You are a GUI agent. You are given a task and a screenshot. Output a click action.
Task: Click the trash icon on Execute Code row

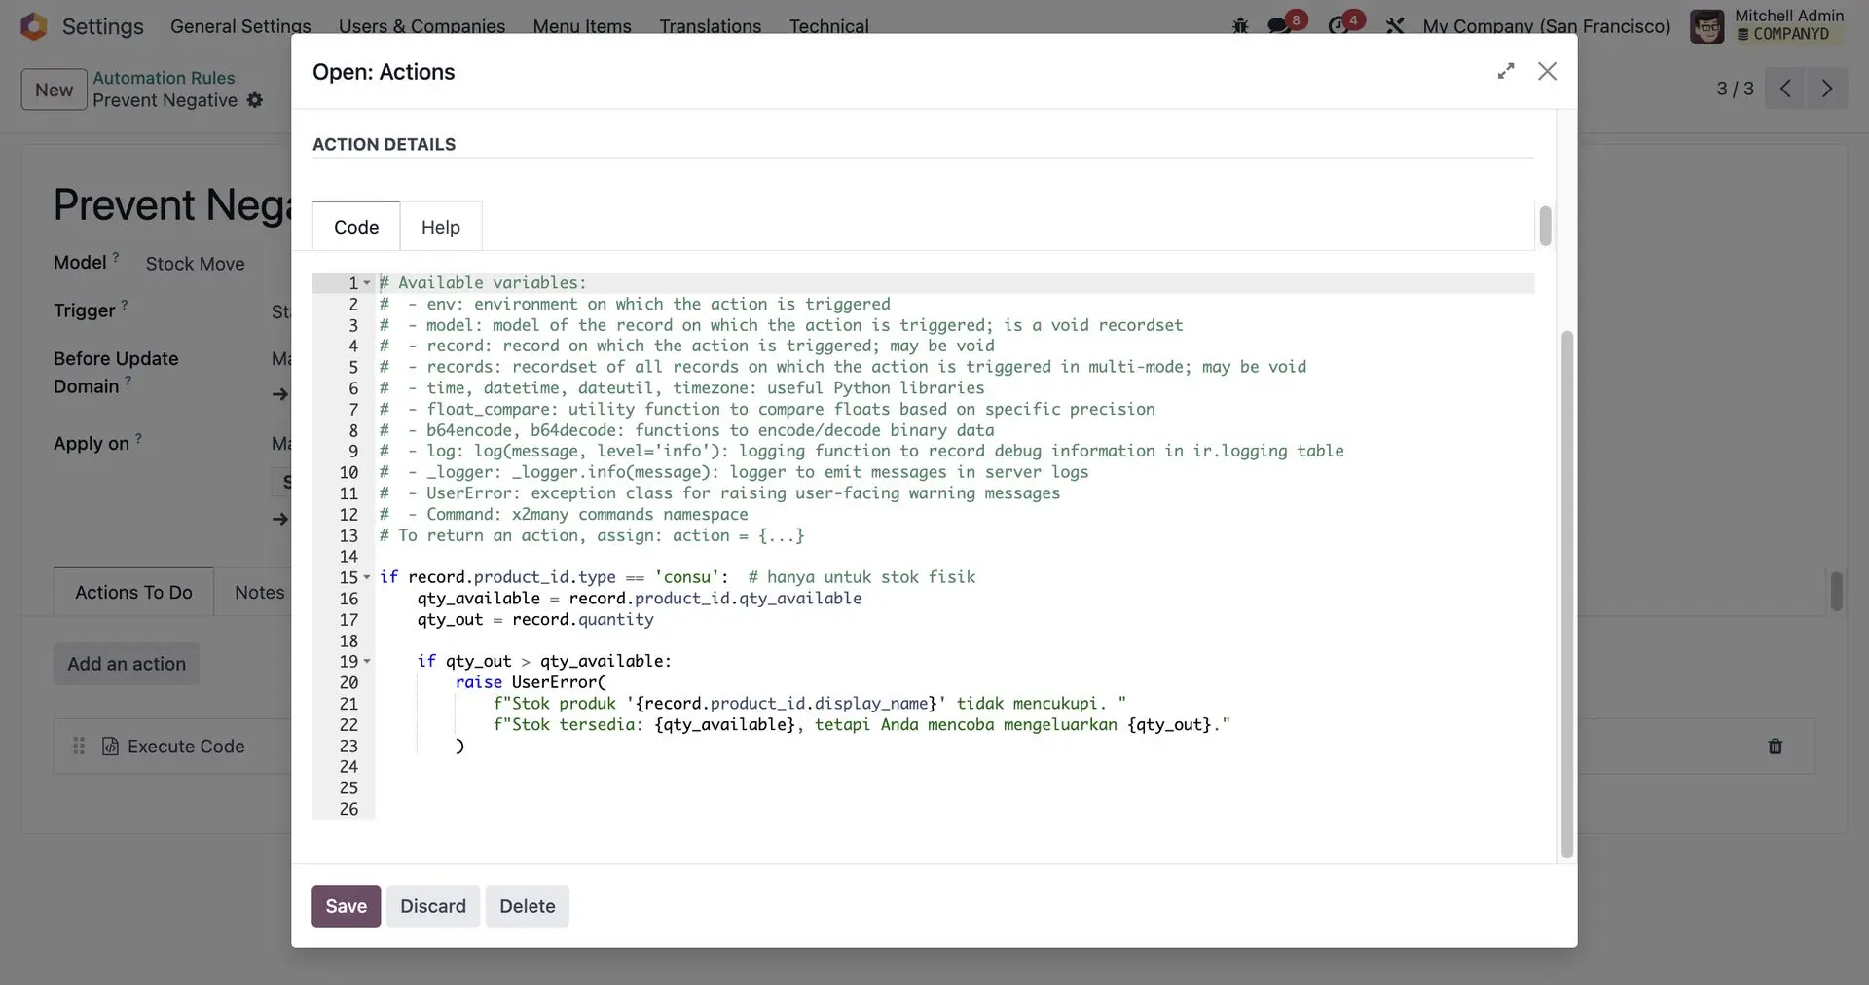[x=1775, y=747]
